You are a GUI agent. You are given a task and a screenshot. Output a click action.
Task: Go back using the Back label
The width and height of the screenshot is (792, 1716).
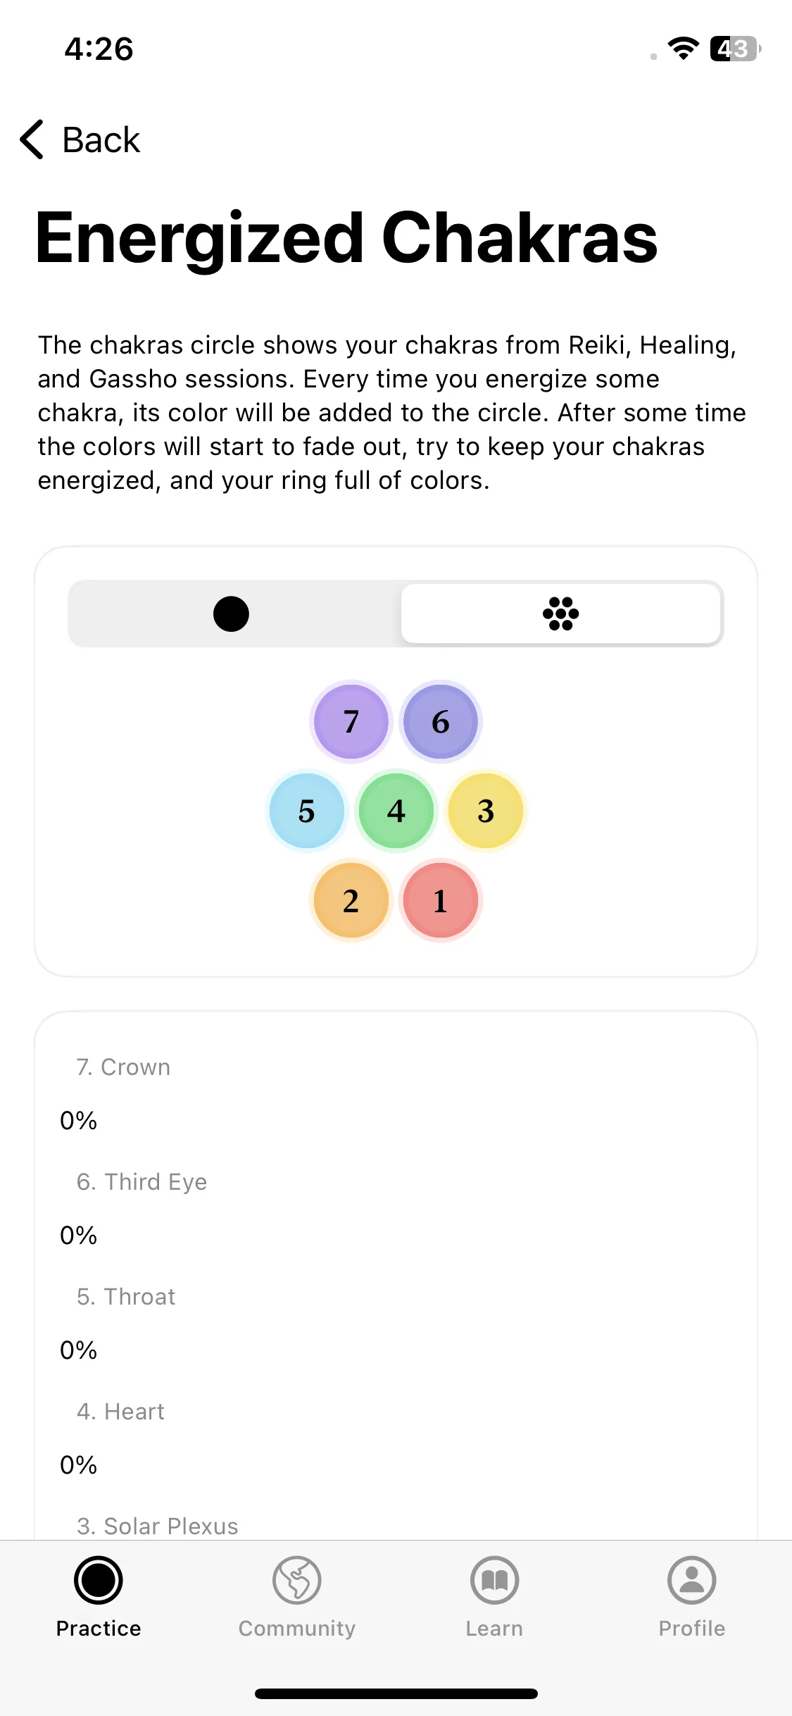coord(101,139)
